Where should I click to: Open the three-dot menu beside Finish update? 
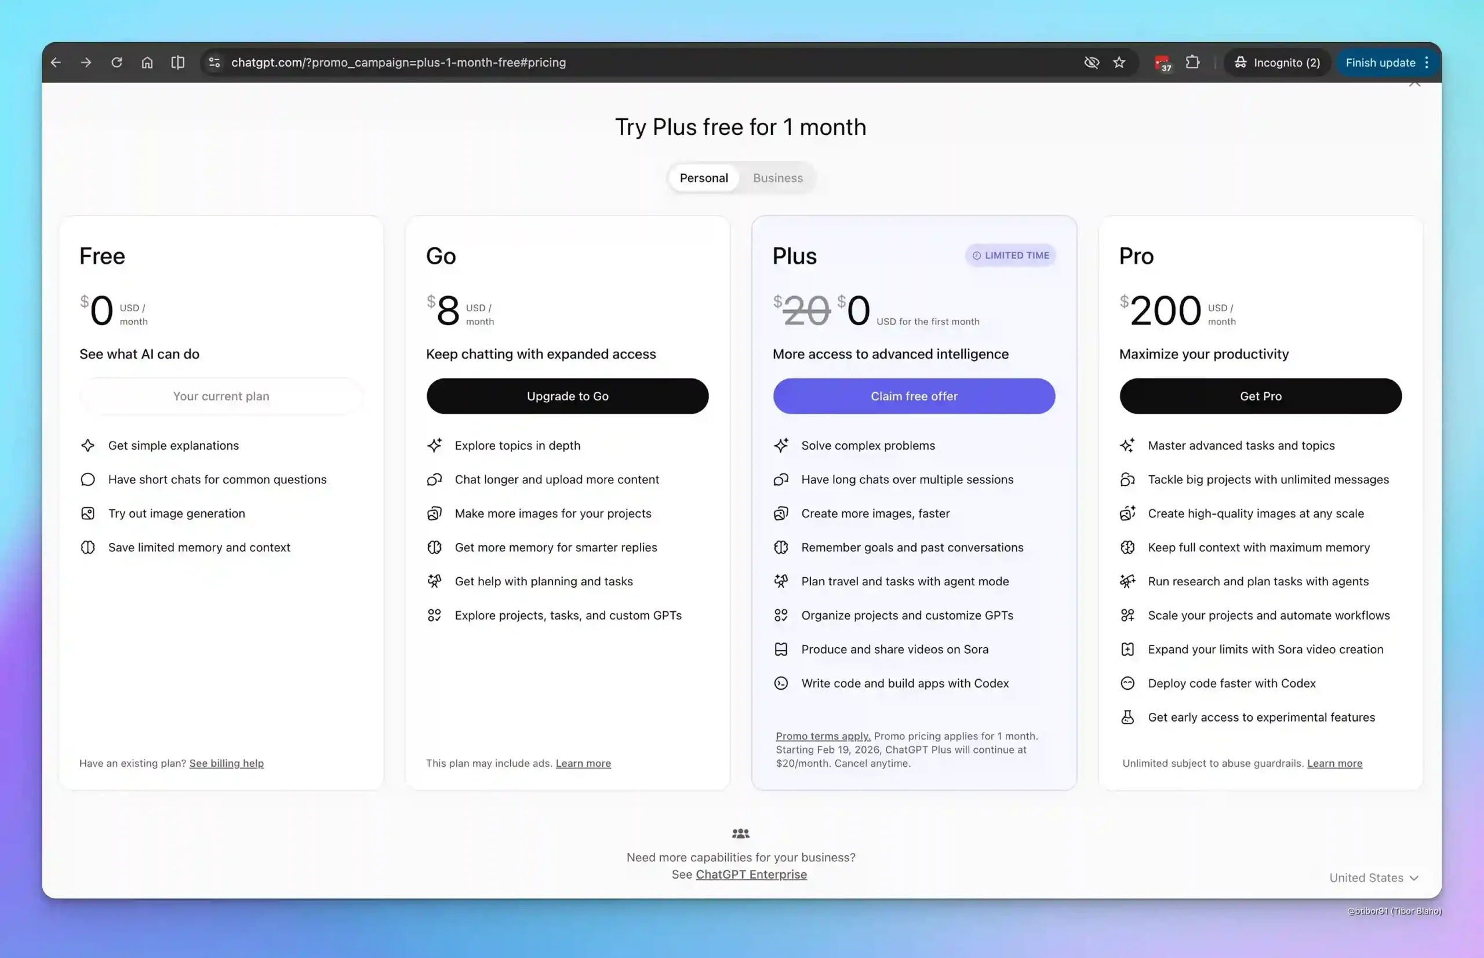point(1427,62)
